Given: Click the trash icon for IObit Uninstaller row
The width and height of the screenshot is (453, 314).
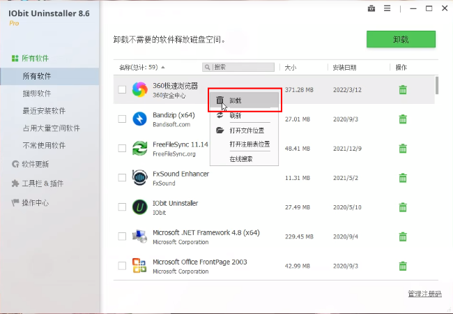Looking at the screenshot, I should point(403,207).
